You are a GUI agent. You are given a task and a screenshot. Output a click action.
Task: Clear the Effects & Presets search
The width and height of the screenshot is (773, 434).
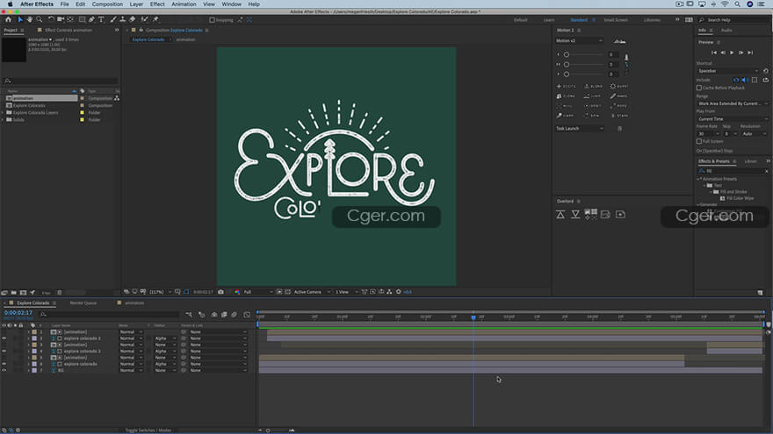pos(767,171)
